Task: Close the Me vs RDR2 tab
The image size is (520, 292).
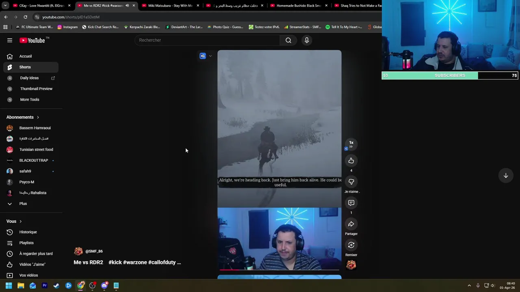Action: (134, 6)
